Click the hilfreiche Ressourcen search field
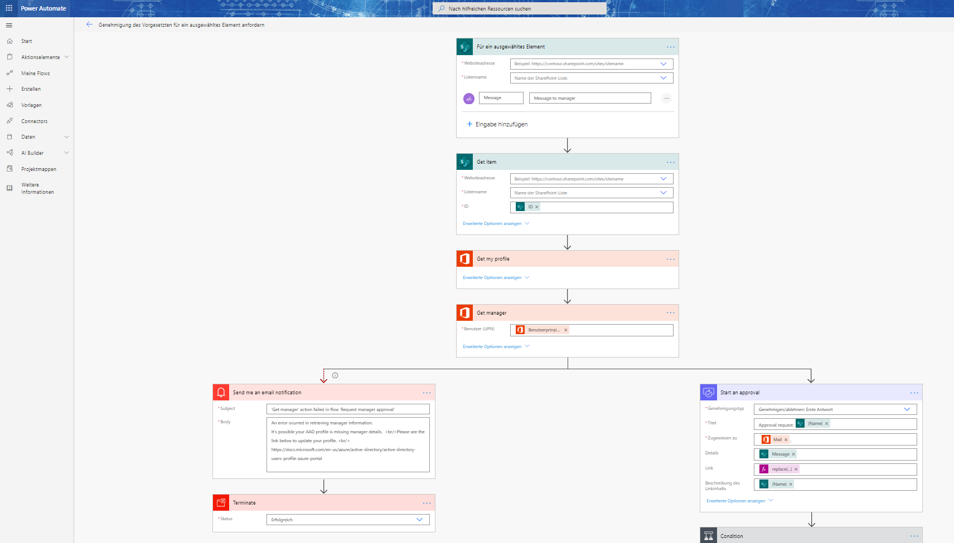The image size is (954, 543). 520,8
